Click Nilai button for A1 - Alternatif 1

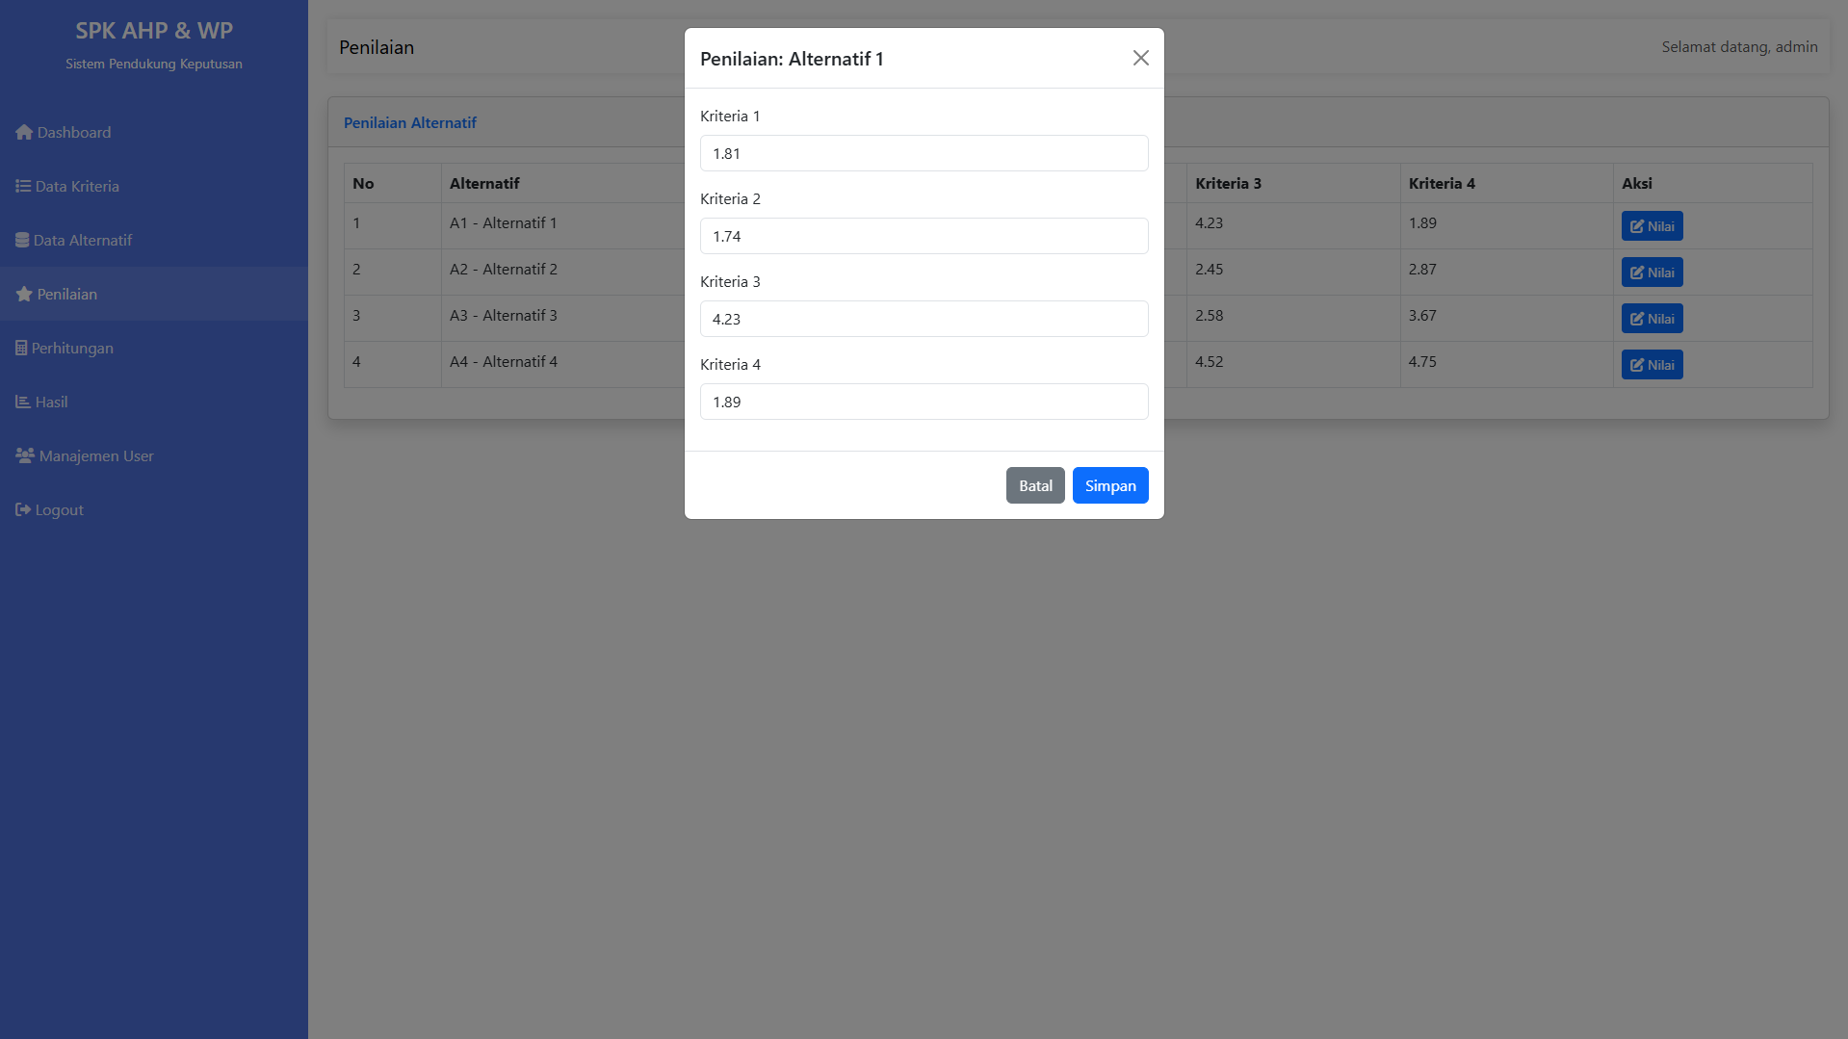(x=1652, y=227)
